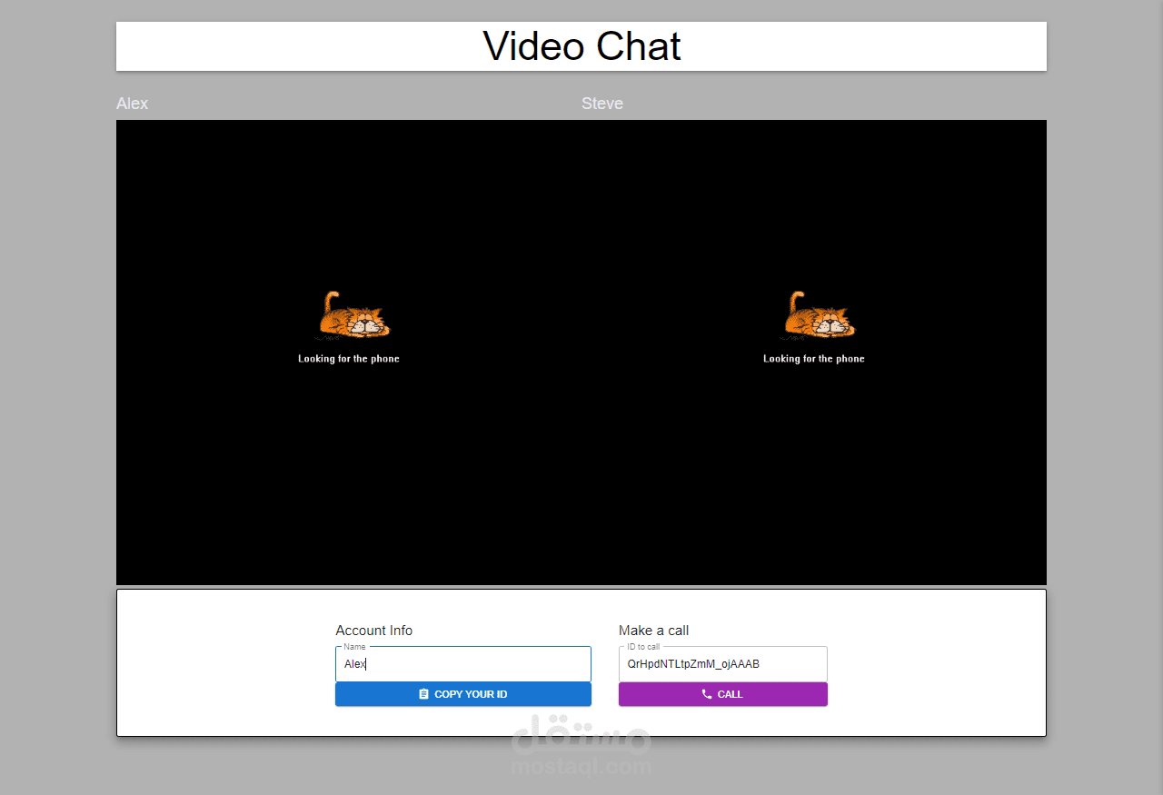Select the Account Info heading
Viewport: 1163px width, 795px height.
[x=373, y=630]
